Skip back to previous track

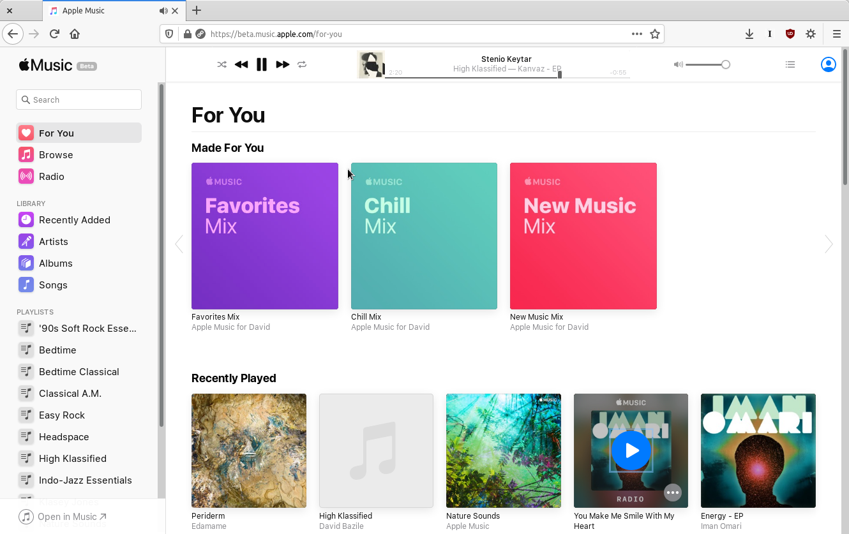pyautogui.click(x=241, y=64)
